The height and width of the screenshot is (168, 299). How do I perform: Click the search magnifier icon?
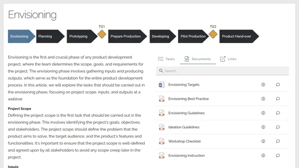click(161, 71)
